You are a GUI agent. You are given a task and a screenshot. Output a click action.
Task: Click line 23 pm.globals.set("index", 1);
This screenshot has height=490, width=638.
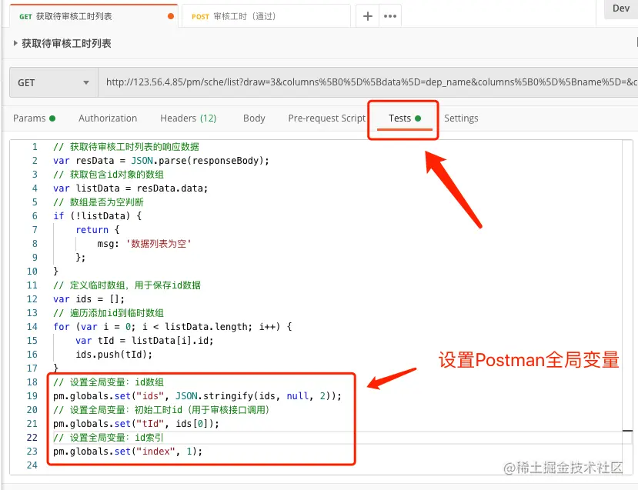[128, 451]
